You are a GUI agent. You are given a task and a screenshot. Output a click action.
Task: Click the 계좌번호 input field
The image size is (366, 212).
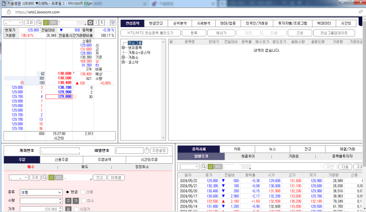60,151
